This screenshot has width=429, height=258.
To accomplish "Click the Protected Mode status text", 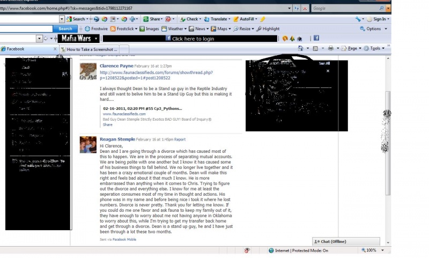I will pyautogui.click(x=301, y=250).
